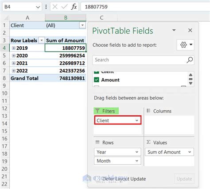Screen dimensions: 210x189
Task: Click the Grand Total label cell
Action: pos(27,78)
